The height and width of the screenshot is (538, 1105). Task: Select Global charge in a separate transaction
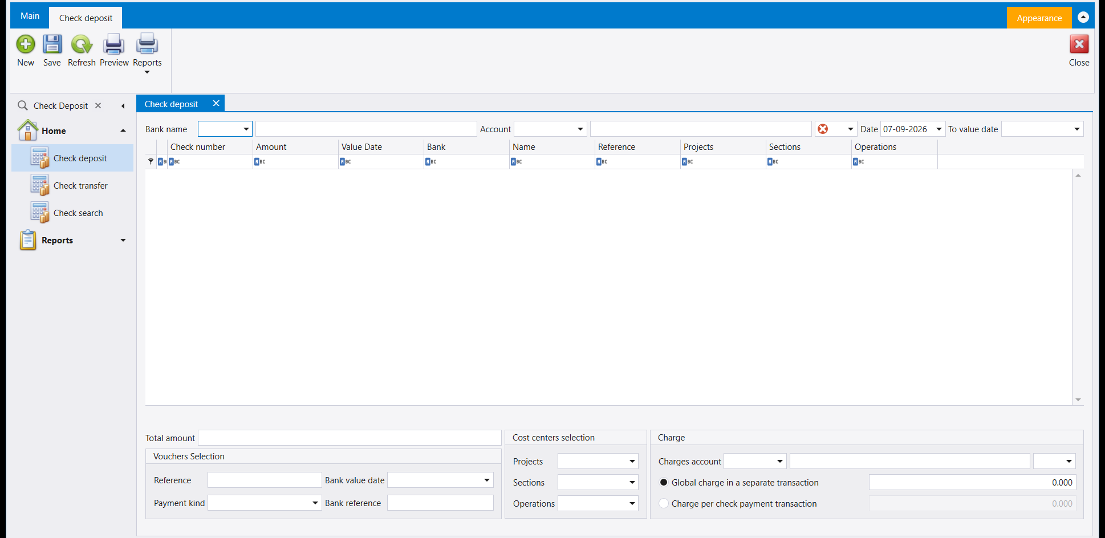coord(664,483)
